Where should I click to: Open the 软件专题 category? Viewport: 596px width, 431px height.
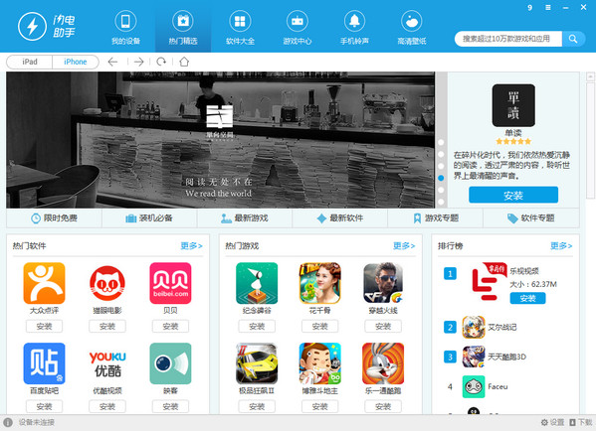[531, 218]
